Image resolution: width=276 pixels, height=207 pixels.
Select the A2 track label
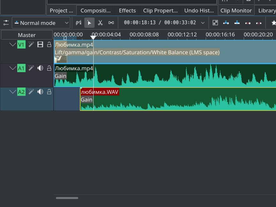point(21,92)
